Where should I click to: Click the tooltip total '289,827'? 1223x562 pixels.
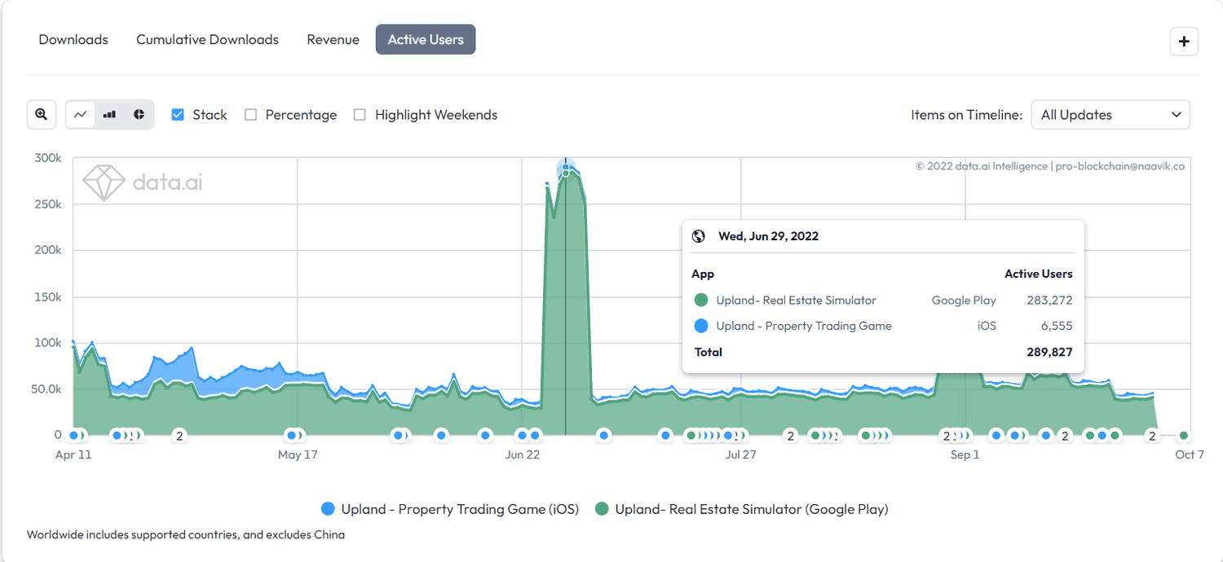click(1049, 352)
